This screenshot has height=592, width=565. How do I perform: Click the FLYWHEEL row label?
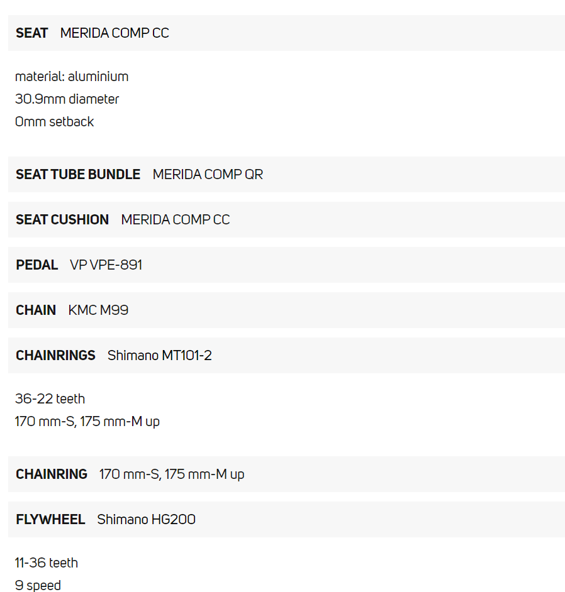pyautogui.click(x=50, y=520)
